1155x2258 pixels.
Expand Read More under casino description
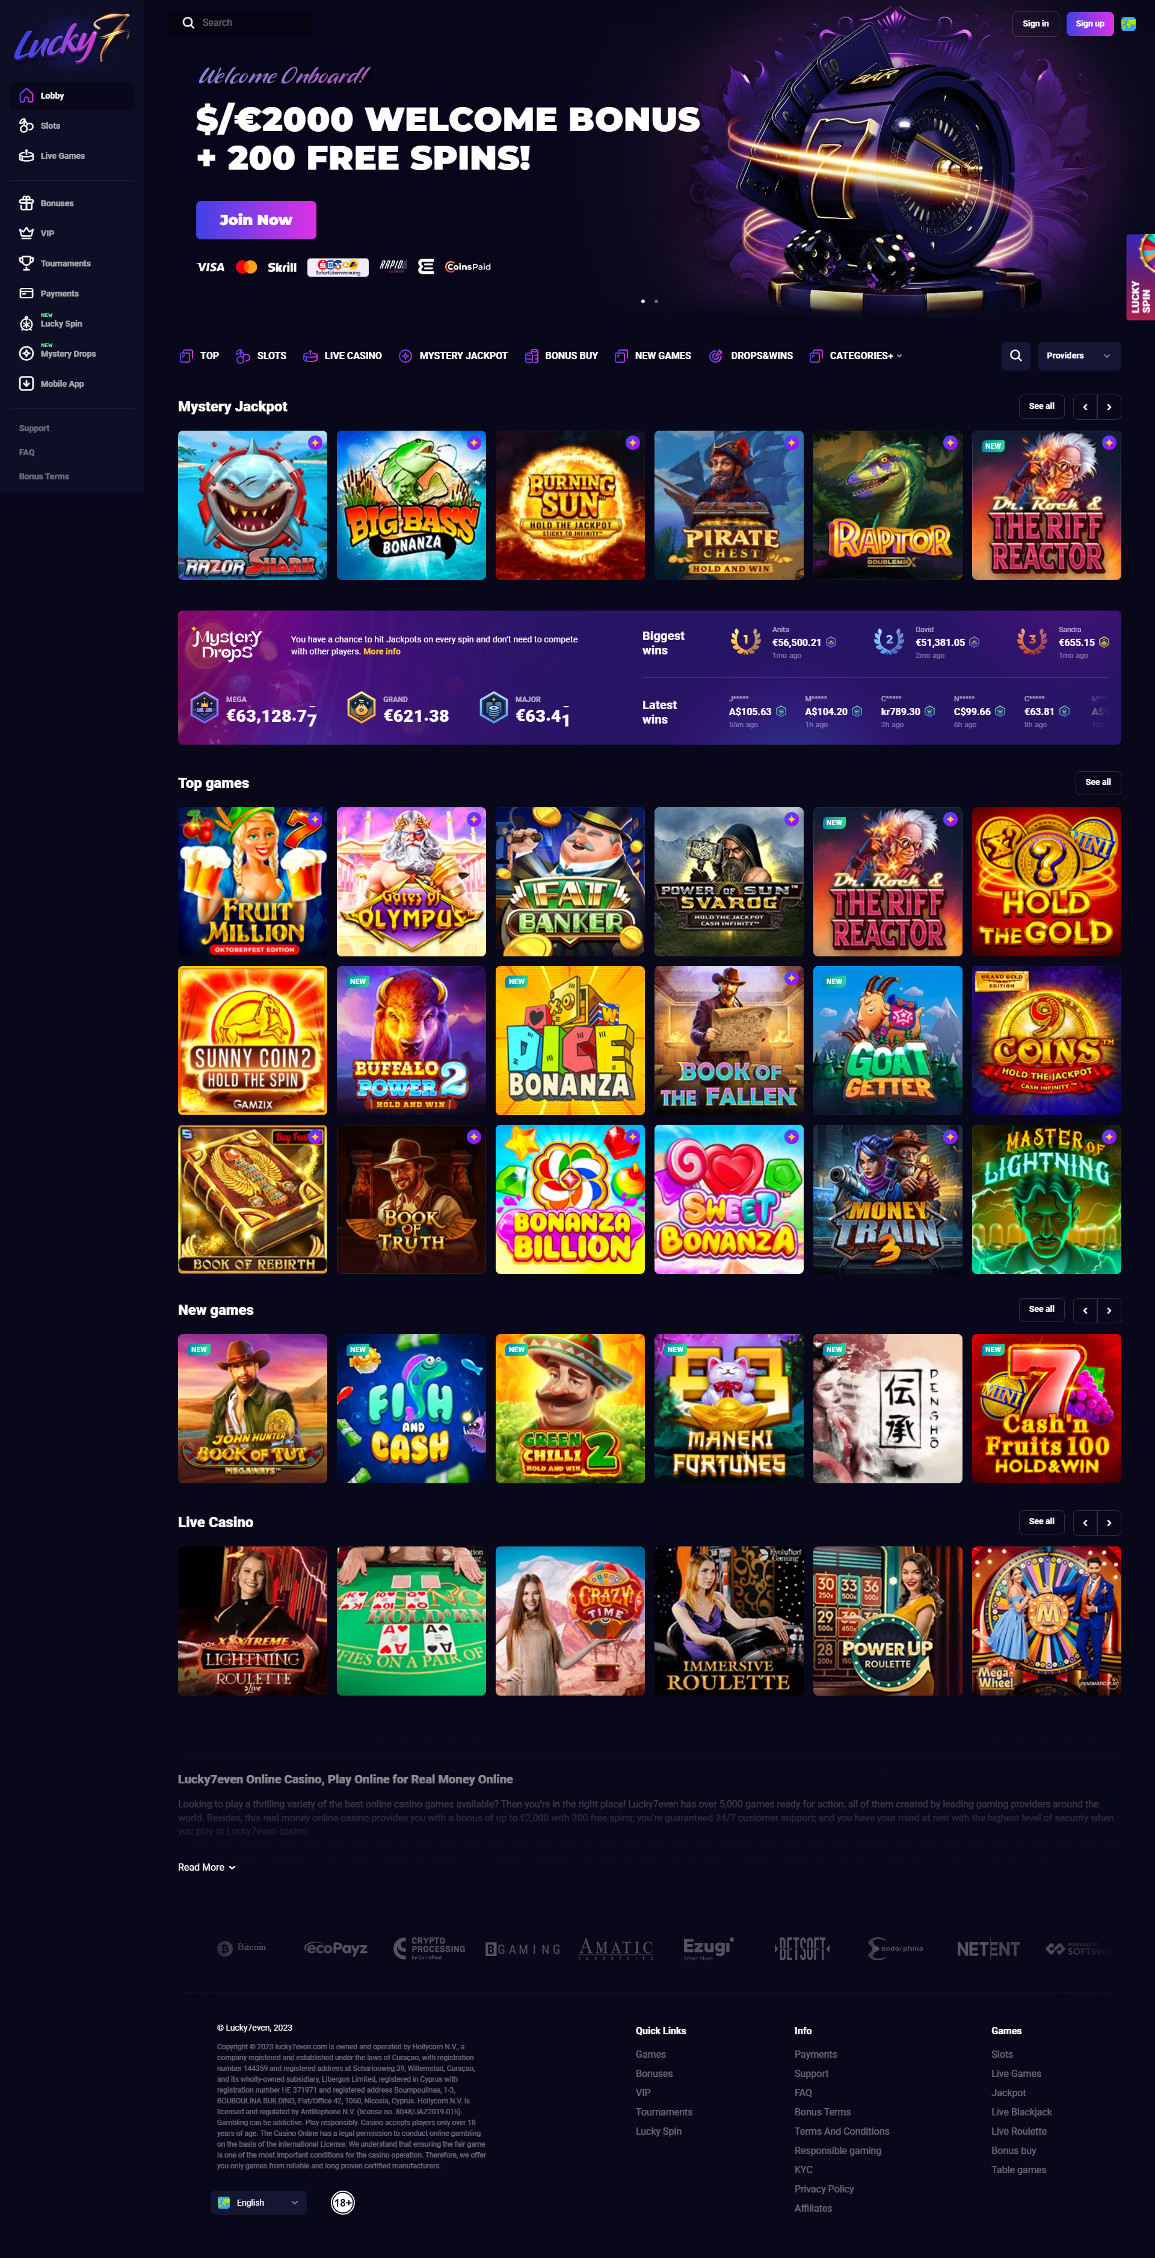(207, 1867)
